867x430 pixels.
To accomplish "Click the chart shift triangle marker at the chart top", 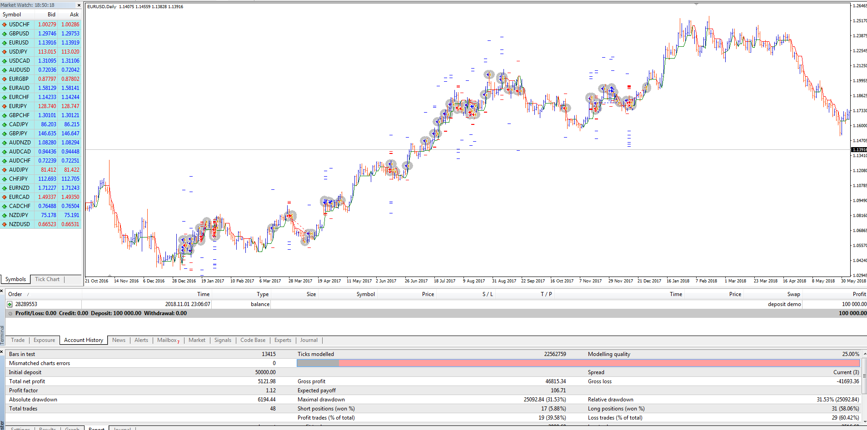I will tap(696, 4).
